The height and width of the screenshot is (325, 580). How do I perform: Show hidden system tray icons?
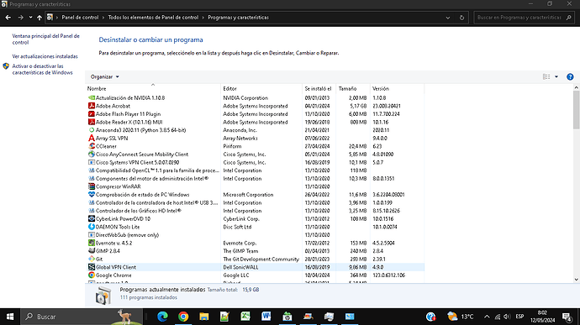pyautogui.click(x=487, y=317)
